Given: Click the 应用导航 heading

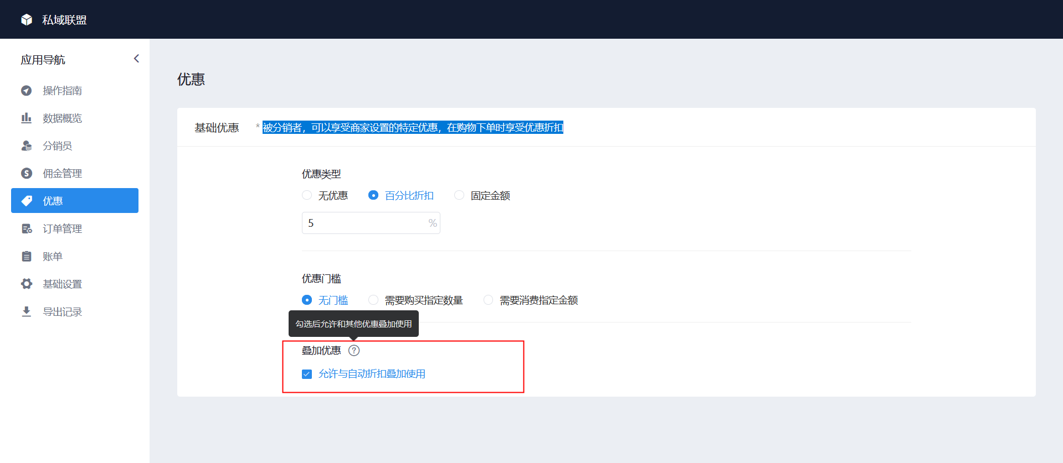Looking at the screenshot, I should [x=43, y=60].
